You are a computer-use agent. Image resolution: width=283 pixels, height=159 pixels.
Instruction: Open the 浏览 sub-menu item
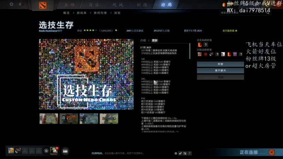pyautogui.click(x=117, y=13)
